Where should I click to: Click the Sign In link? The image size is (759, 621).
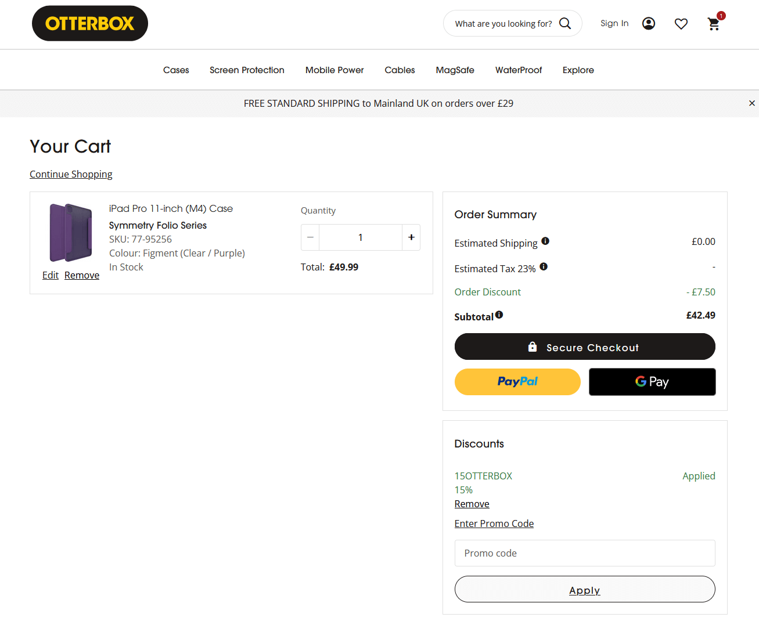point(614,23)
